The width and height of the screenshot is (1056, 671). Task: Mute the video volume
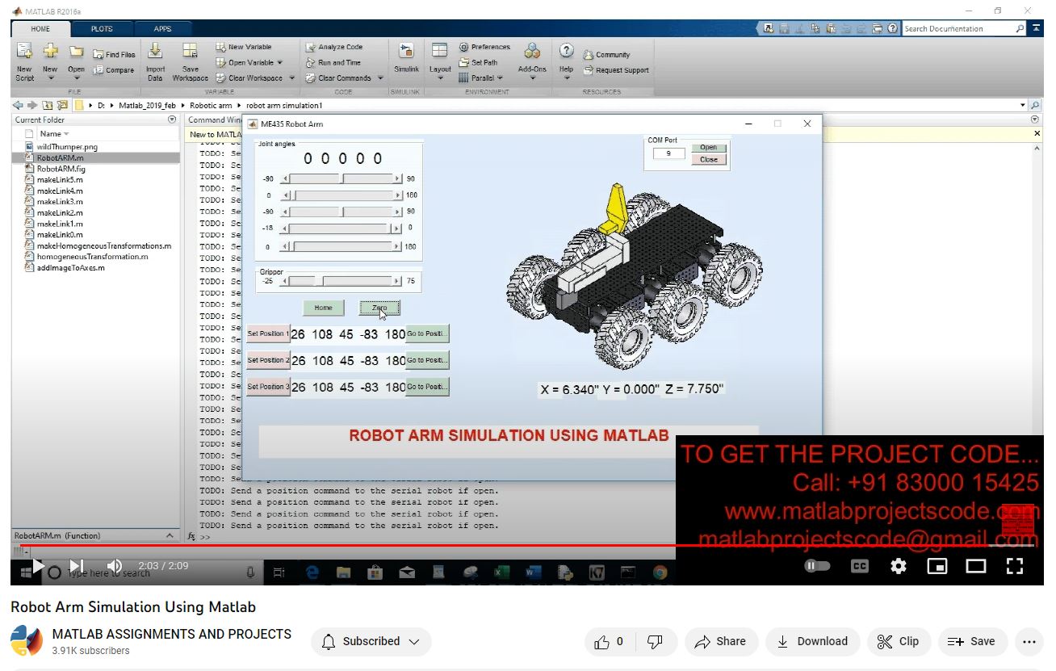point(115,566)
